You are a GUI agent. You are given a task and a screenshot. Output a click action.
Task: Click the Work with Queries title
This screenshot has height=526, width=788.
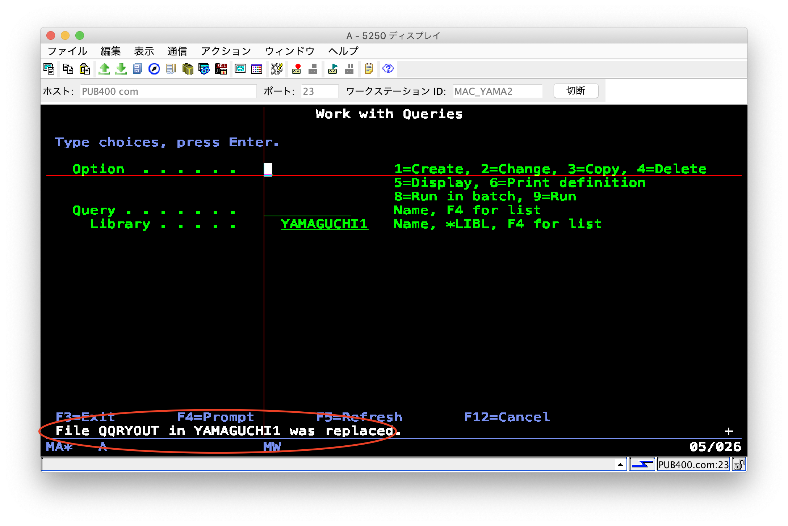[389, 114]
